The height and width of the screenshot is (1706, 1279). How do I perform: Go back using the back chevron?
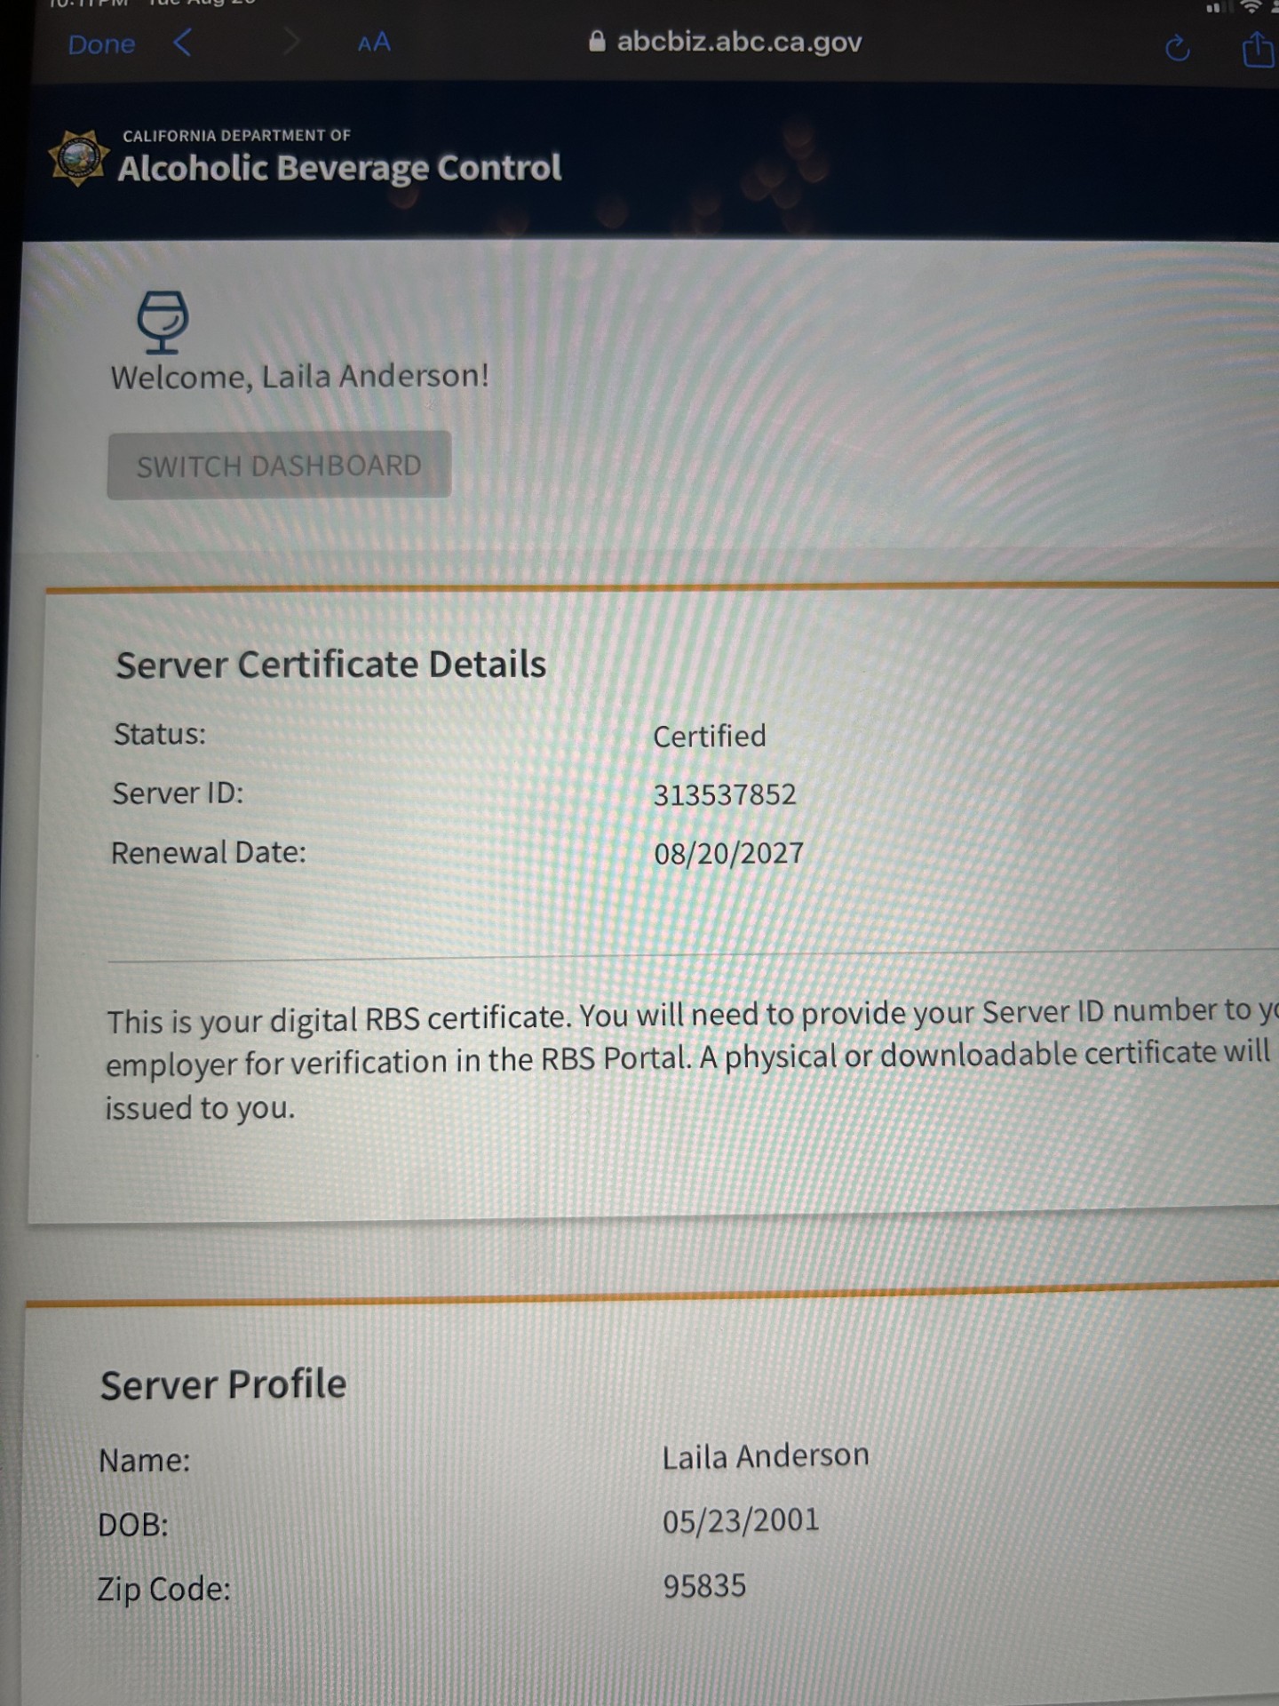point(183,42)
